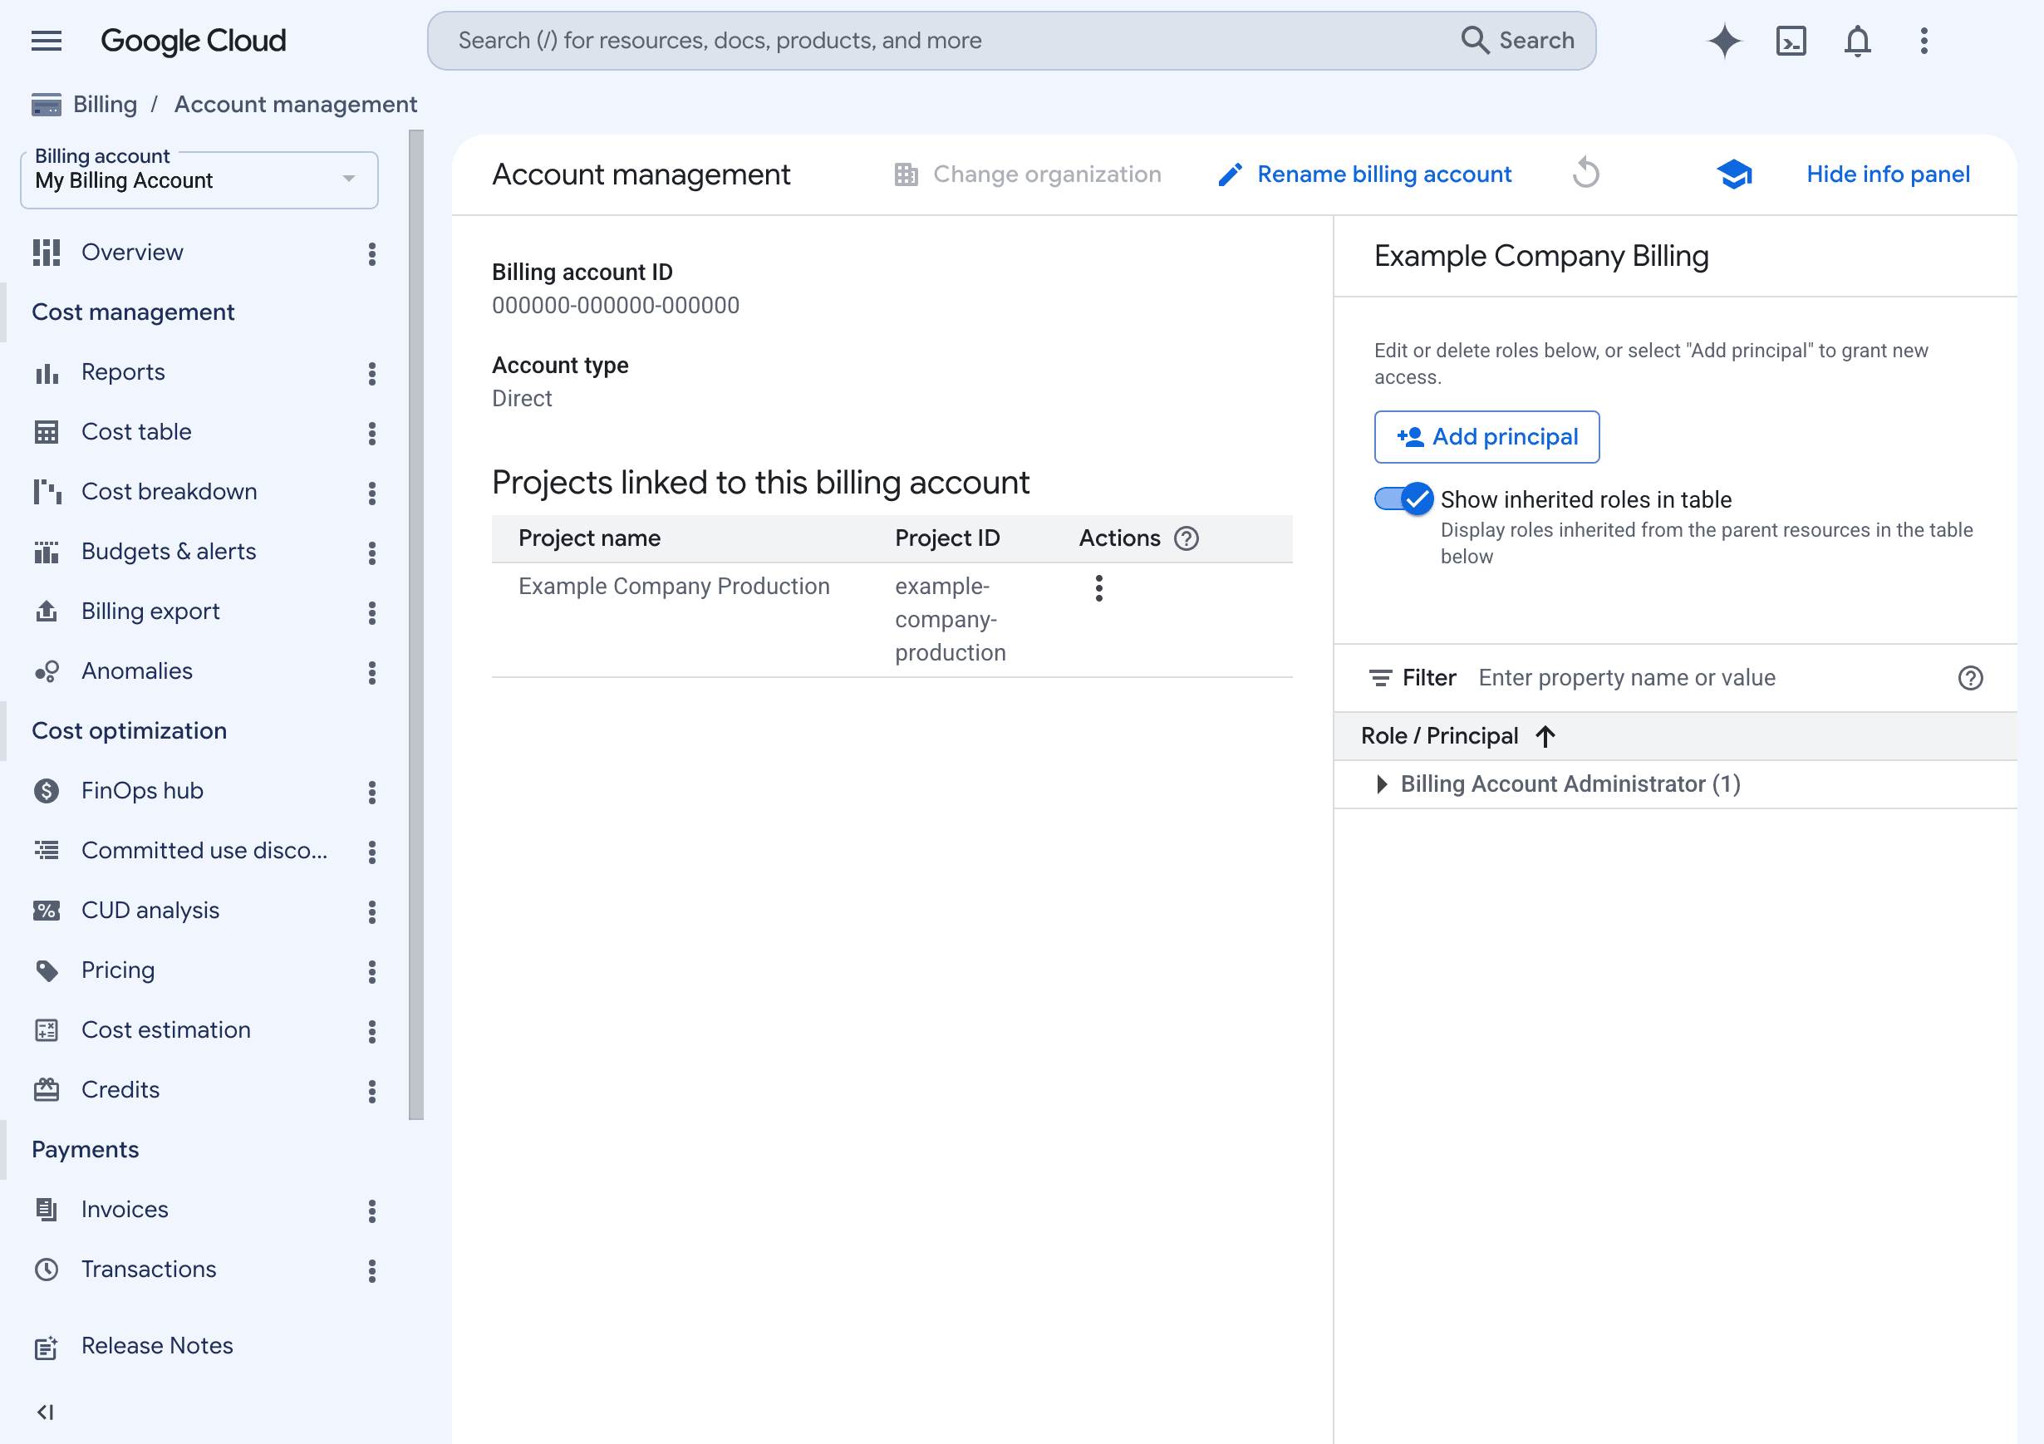This screenshot has width=2044, height=1444.
Task: Open more options for Reports
Action: point(372,374)
